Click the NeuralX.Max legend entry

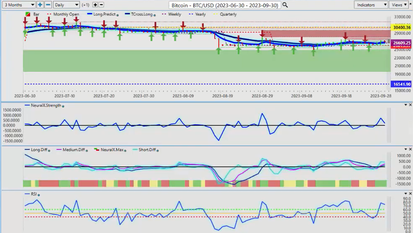pyautogui.click(x=109, y=150)
